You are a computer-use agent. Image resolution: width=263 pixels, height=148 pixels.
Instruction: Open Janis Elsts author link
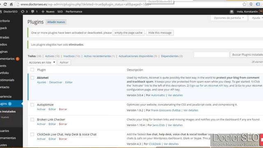[x=159, y=125]
